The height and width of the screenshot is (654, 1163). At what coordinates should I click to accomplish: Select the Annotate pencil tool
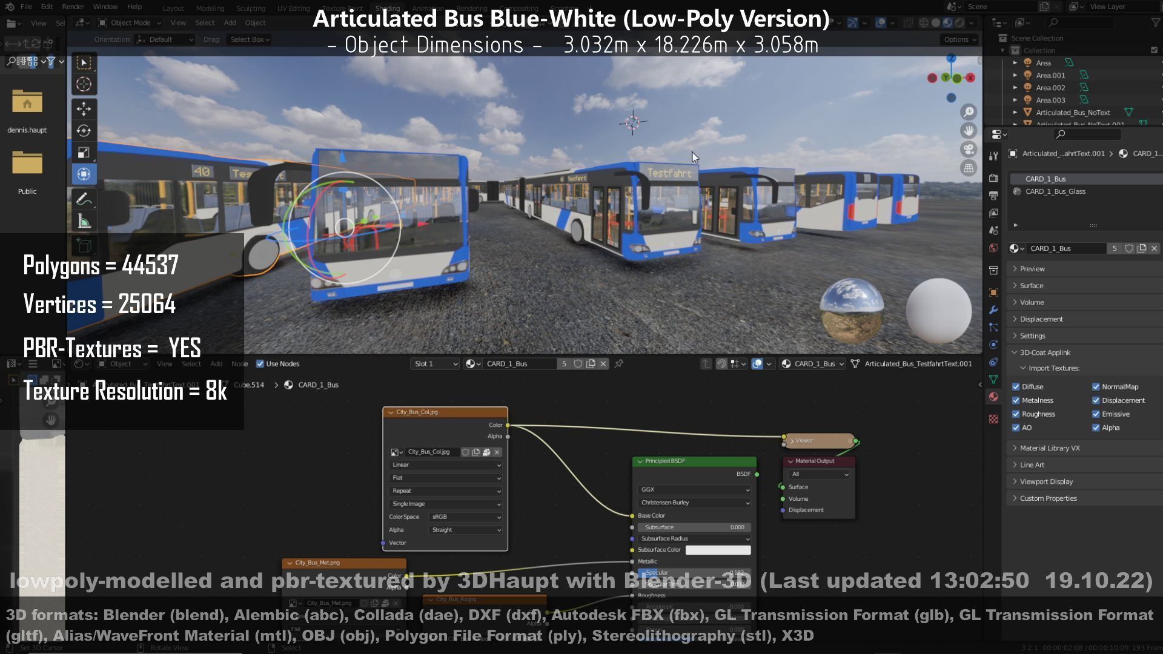pos(84,199)
